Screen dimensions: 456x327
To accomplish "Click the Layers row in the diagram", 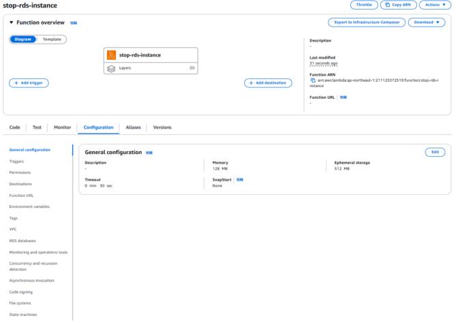I will pyautogui.click(x=151, y=68).
